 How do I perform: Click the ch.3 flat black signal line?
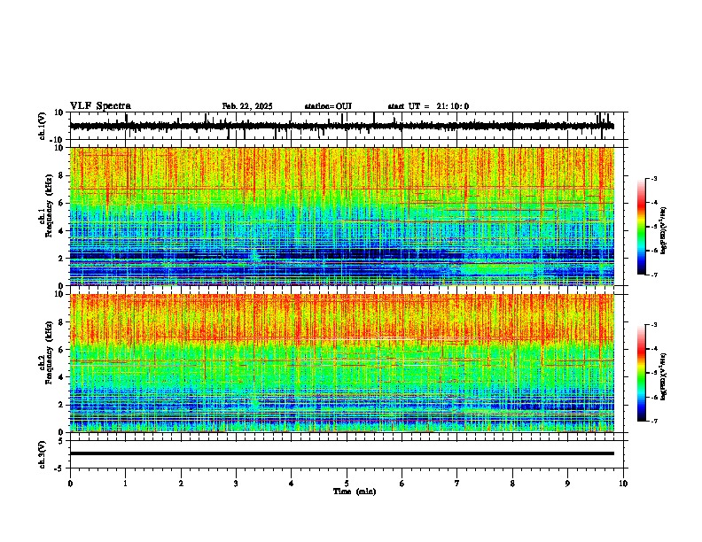coord(342,453)
